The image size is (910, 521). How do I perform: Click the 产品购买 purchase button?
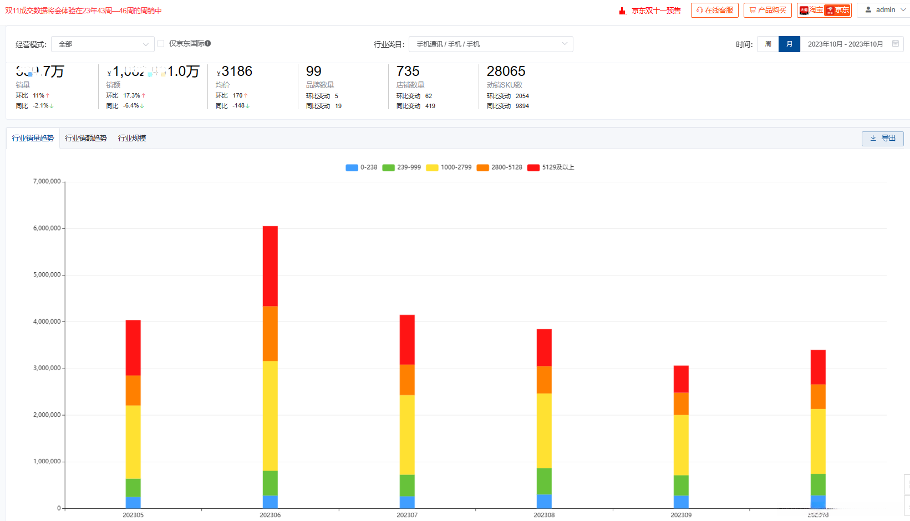(767, 10)
